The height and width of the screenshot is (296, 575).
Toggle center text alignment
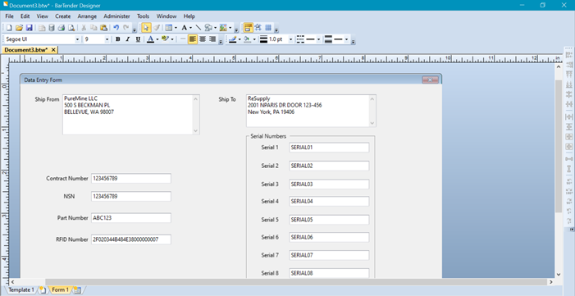(x=203, y=39)
